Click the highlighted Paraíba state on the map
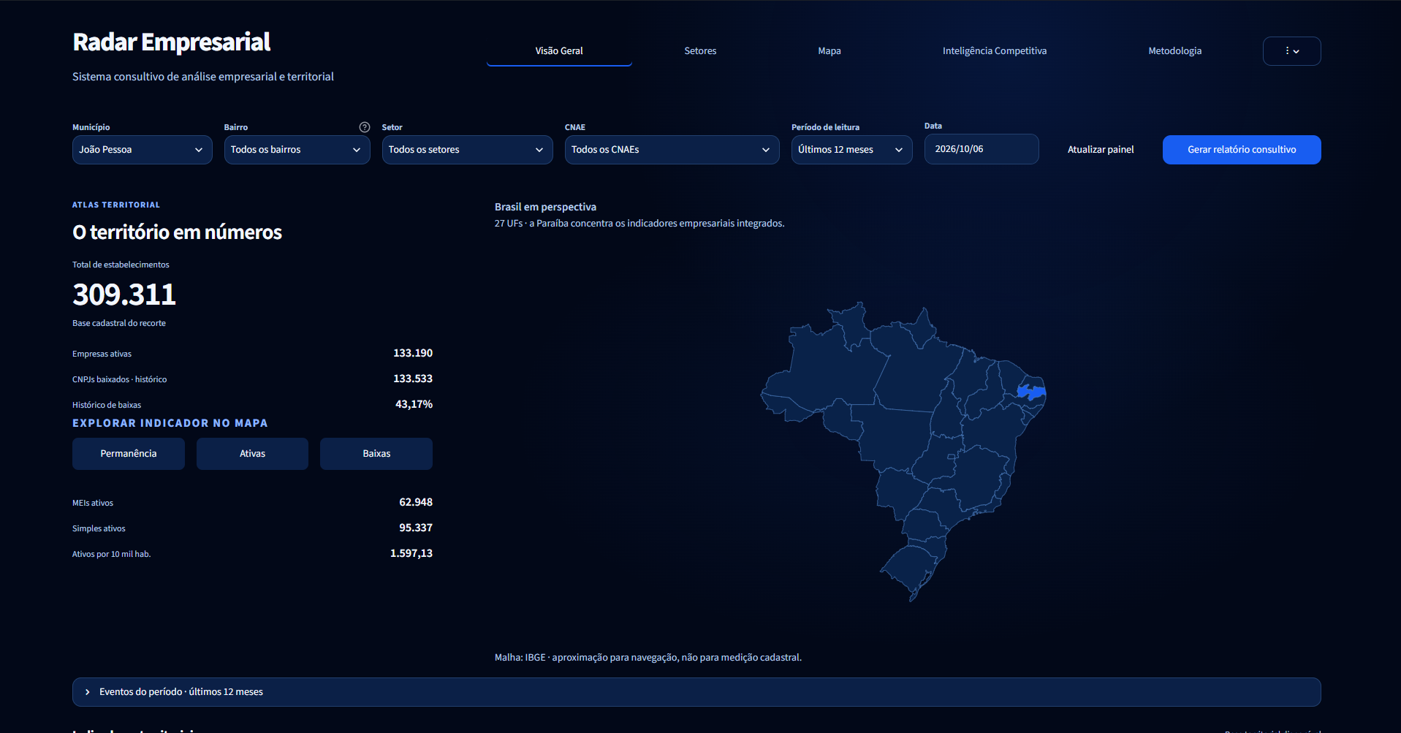This screenshot has width=1401, height=733. (1031, 392)
